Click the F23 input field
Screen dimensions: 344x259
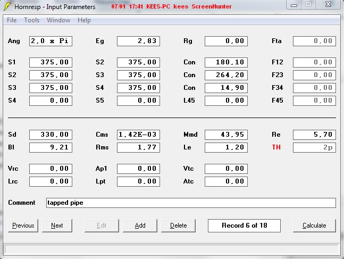[314, 76]
